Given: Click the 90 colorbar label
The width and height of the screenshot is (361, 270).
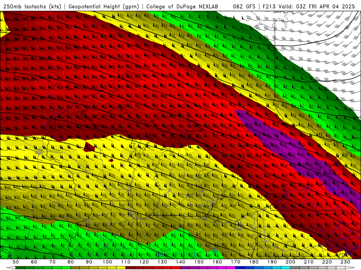Looking at the screenshot, I should tap(89, 262).
